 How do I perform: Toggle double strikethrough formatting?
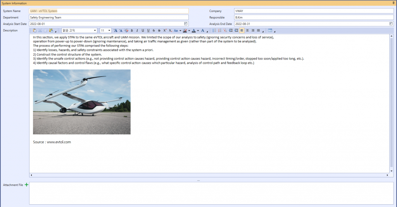159,30
